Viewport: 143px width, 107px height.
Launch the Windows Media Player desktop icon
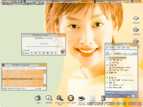pos(60,98)
